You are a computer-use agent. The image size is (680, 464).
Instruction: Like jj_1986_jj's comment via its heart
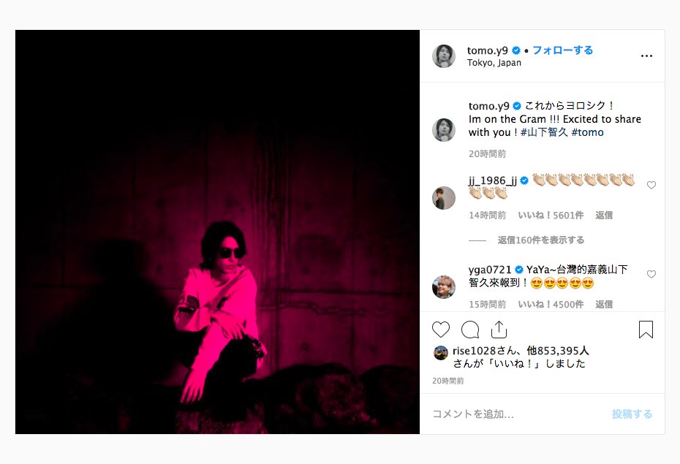point(651,185)
